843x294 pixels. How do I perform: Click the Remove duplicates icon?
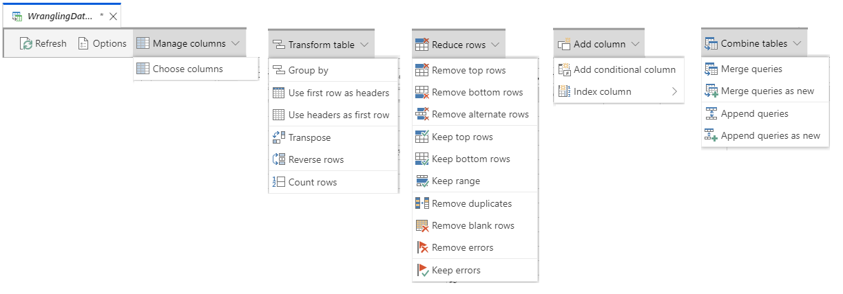[422, 203]
